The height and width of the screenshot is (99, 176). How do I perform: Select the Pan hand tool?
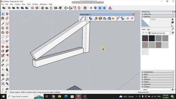[x=7, y=75]
